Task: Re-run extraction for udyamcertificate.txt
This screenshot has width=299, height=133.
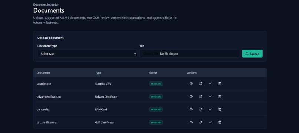Action: [201, 96]
